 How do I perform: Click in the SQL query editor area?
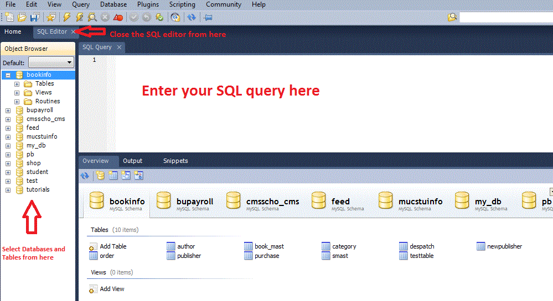click(x=333, y=104)
